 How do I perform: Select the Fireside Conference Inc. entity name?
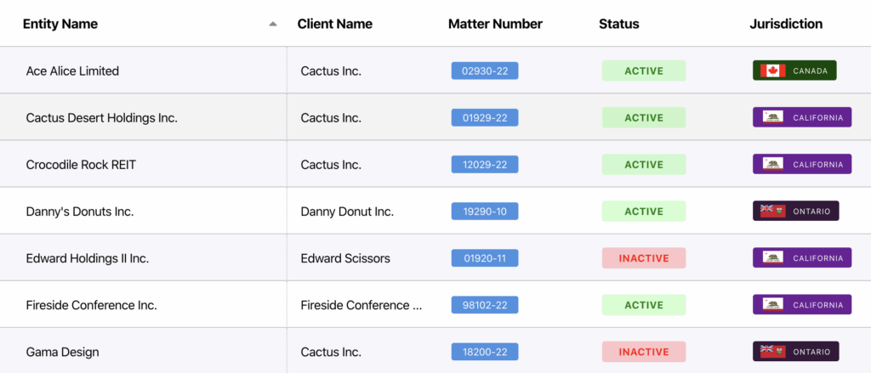point(91,305)
